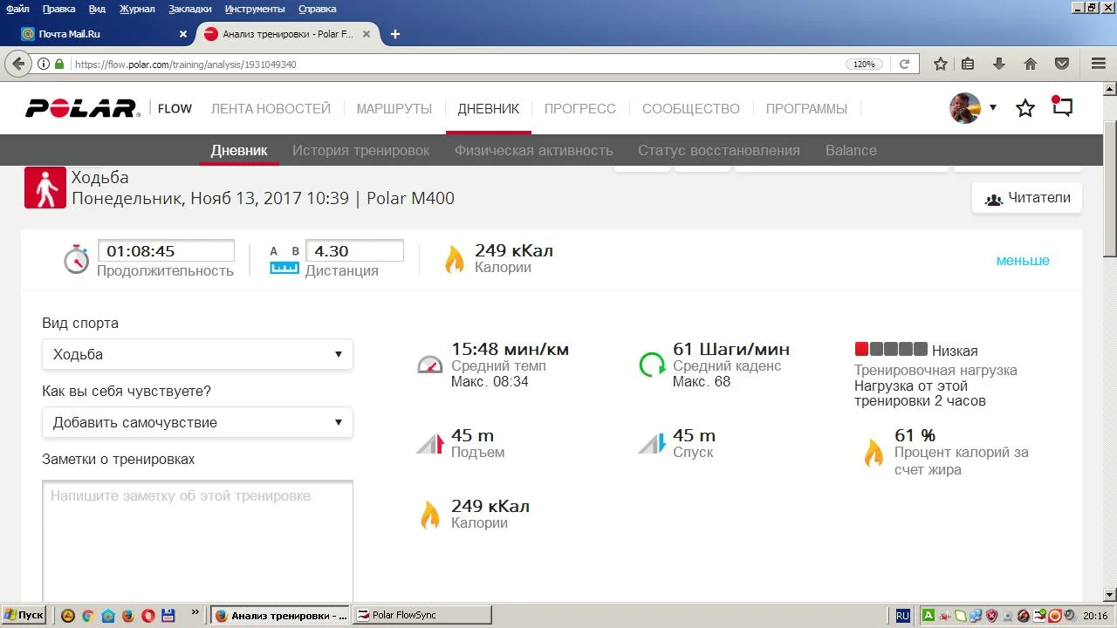Click the green cadence cycle icon
The height and width of the screenshot is (628, 1117).
pos(652,364)
